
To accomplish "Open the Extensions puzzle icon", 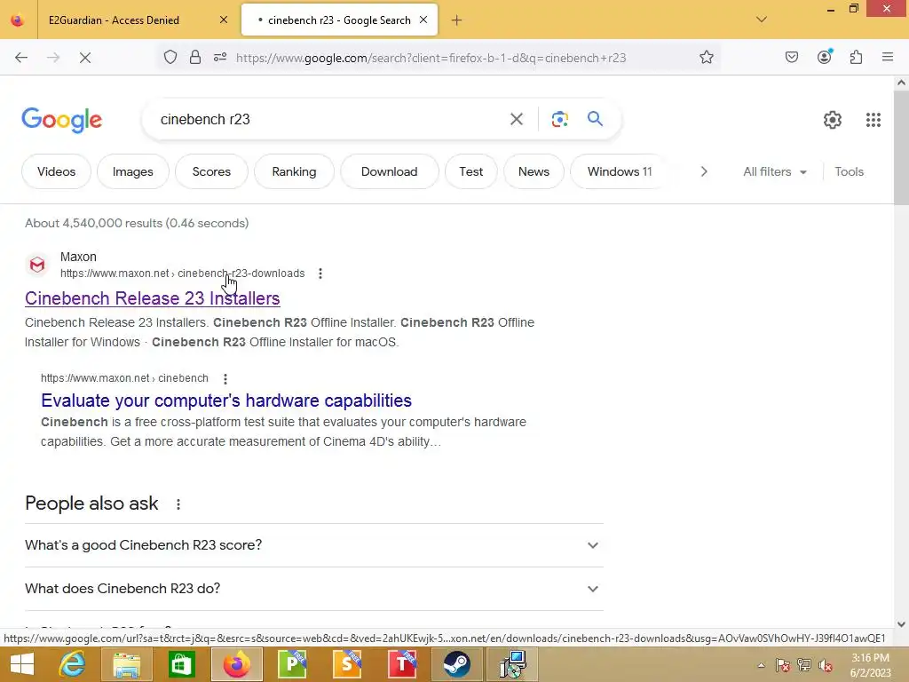I will (857, 57).
